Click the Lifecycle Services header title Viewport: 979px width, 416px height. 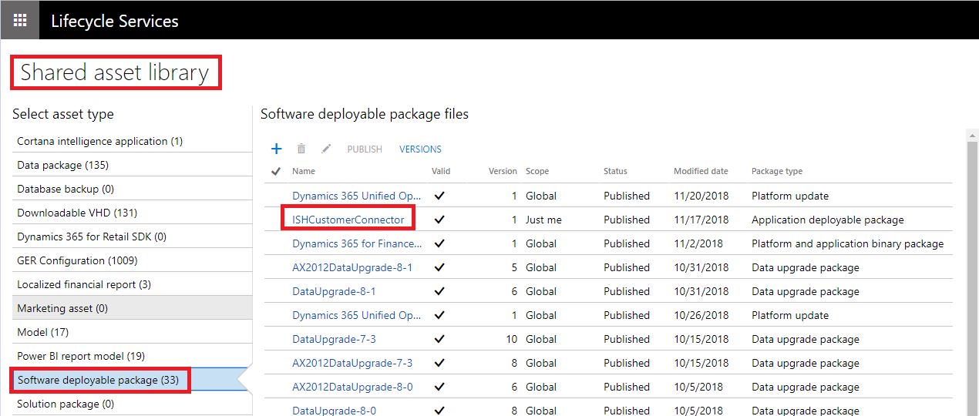click(115, 21)
